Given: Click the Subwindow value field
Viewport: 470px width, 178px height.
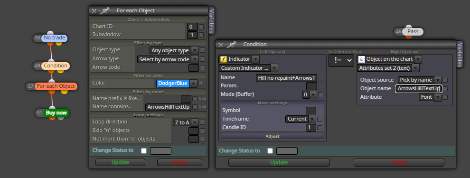Looking at the screenshot, I should 192,35.
